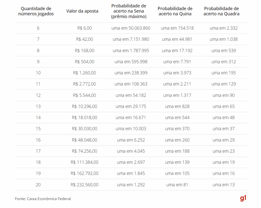Image resolution: width=261 pixels, height=208 pixels.
Task: Click the 'Probabilidade de acerto na Quadra' header
Action: click(x=221, y=11)
